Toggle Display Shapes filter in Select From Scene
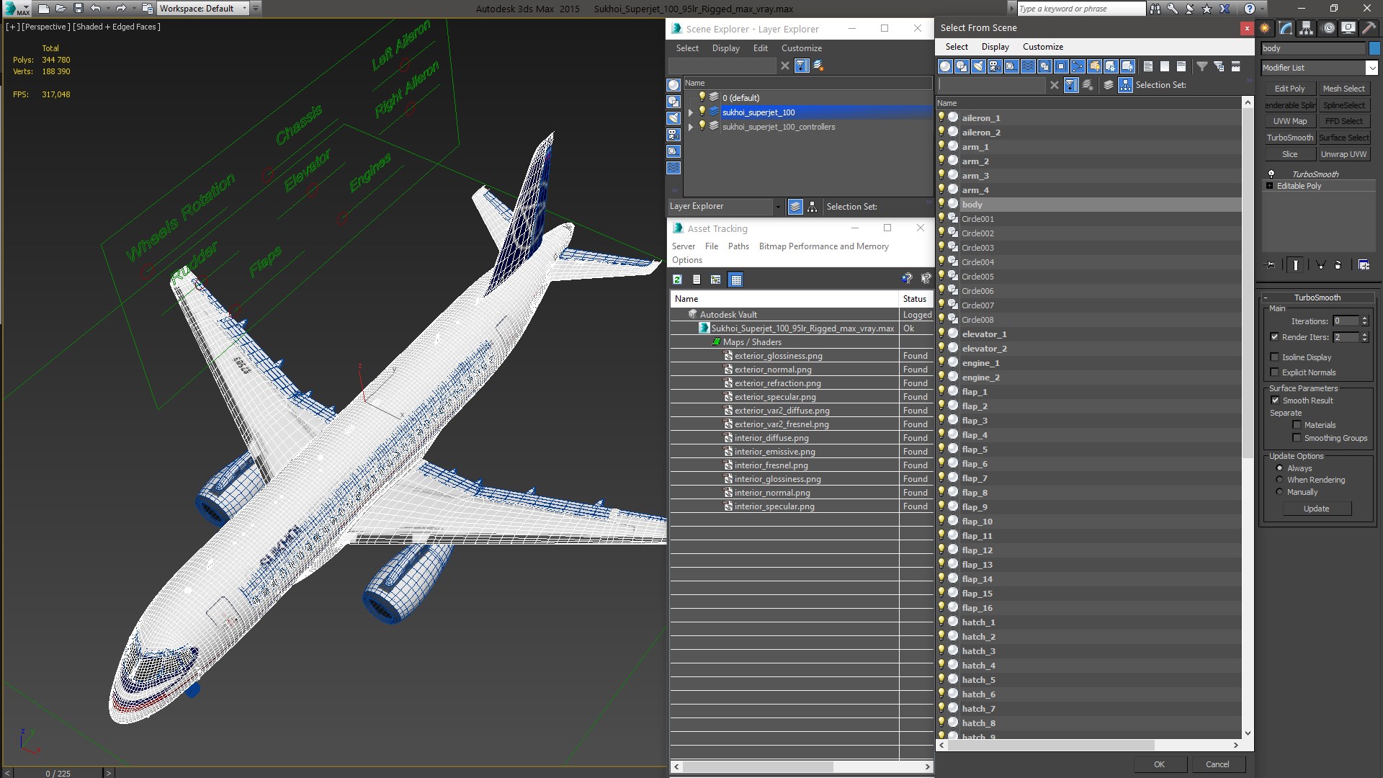The width and height of the screenshot is (1383, 778). 962,66
